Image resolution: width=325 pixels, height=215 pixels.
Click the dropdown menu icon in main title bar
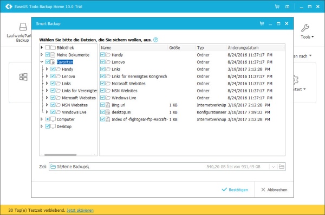point(287,7)
